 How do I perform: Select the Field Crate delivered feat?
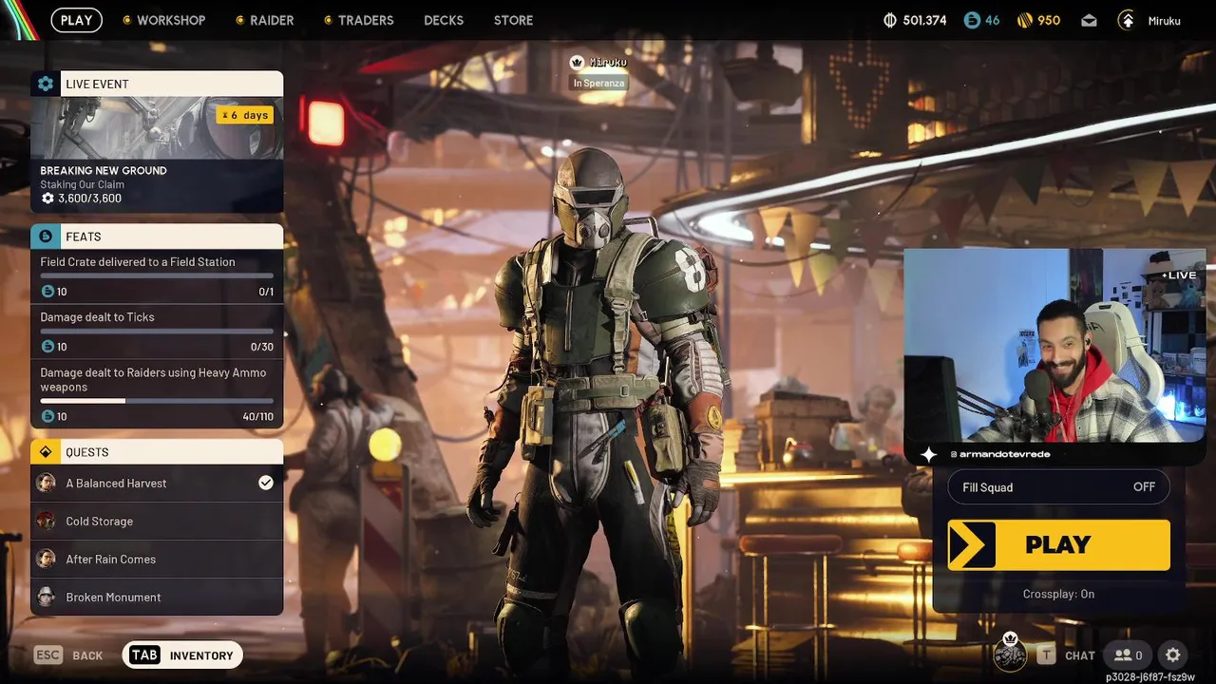coord(157,276)
